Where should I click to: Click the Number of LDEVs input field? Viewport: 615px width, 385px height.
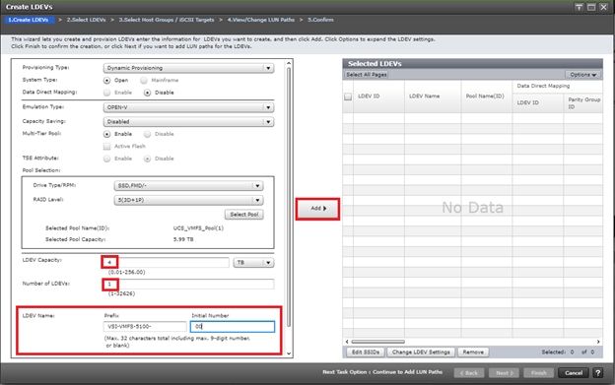(188, 284)
